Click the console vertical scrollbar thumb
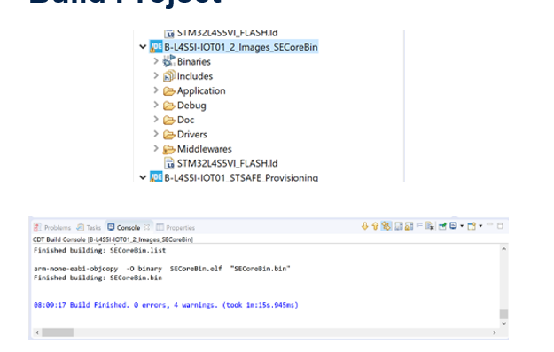The height and width of the screenshot is (352, 554). [x=503, y=314]
